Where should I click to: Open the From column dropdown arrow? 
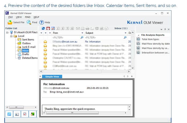(82, 33)
